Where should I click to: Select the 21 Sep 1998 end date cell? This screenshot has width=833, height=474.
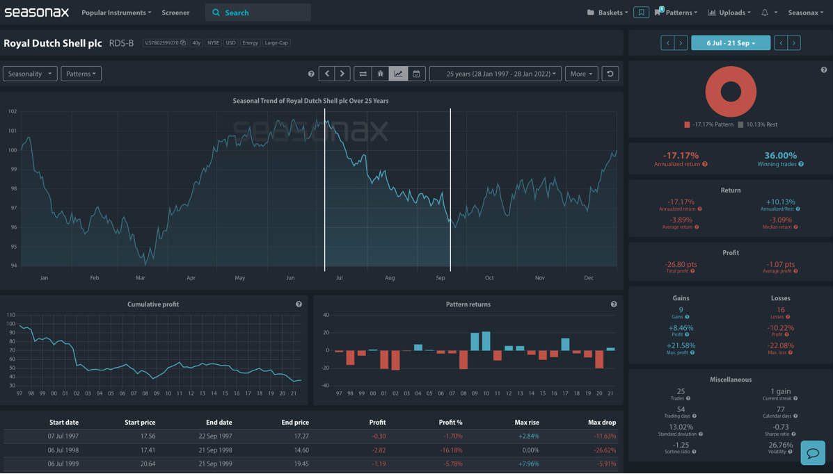(x=215, y=450)
